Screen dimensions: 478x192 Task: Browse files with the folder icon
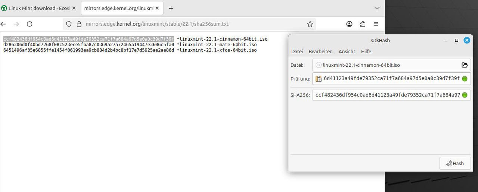coord(465,65)
